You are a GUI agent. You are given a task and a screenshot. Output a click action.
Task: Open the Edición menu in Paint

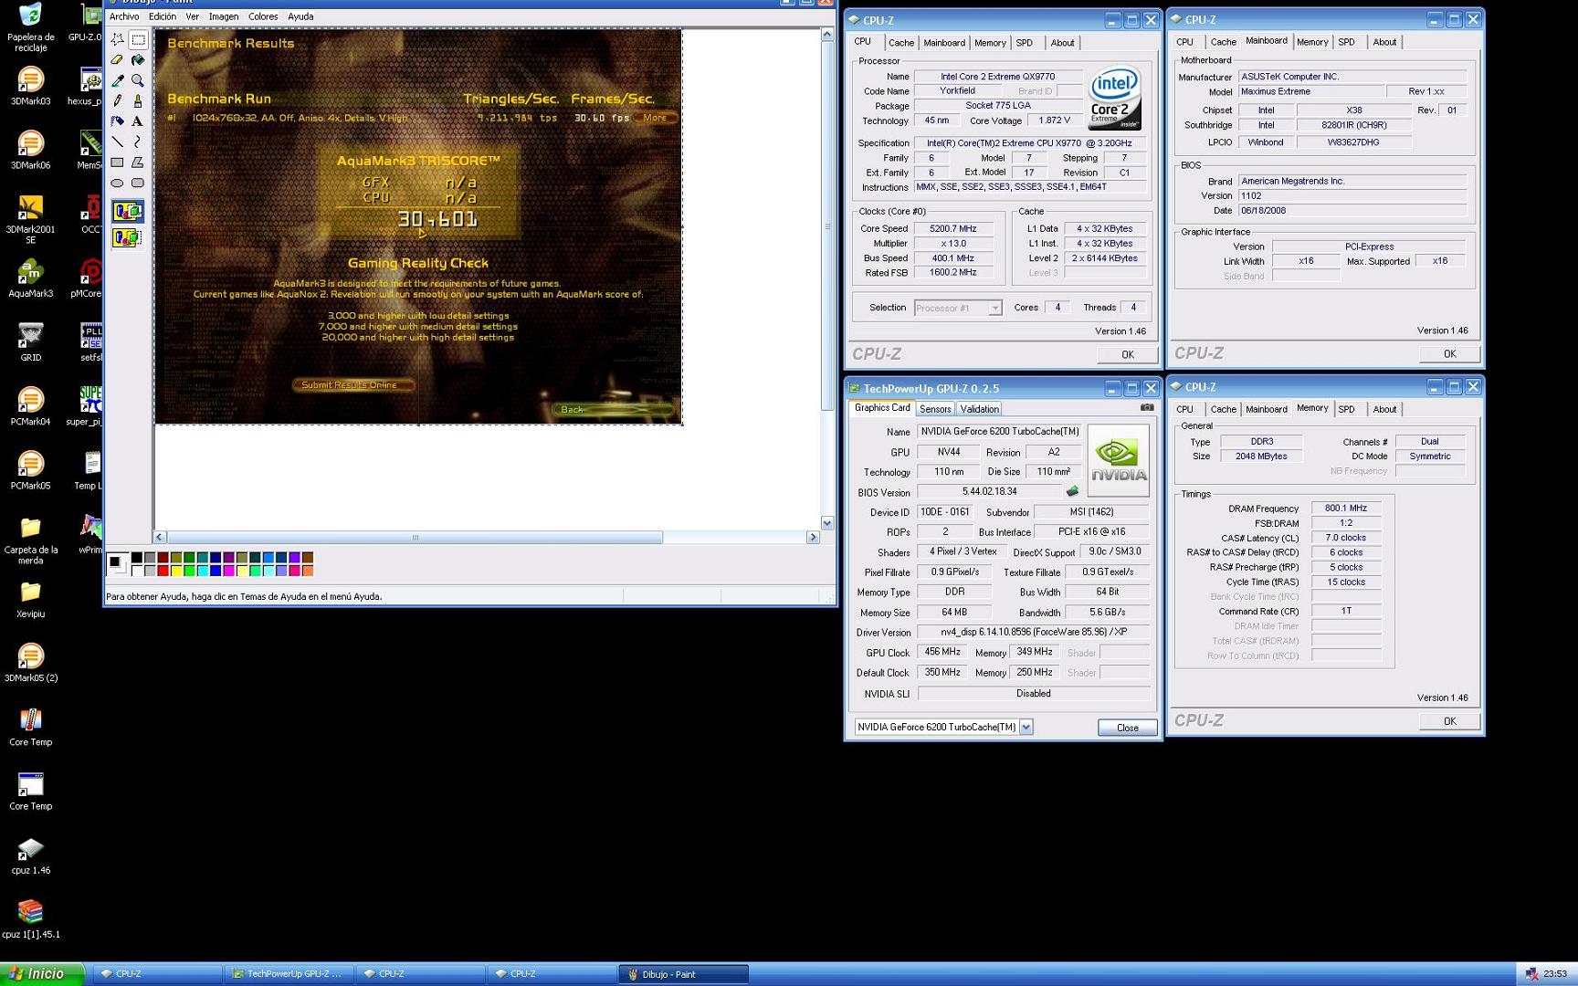point(163,16)
